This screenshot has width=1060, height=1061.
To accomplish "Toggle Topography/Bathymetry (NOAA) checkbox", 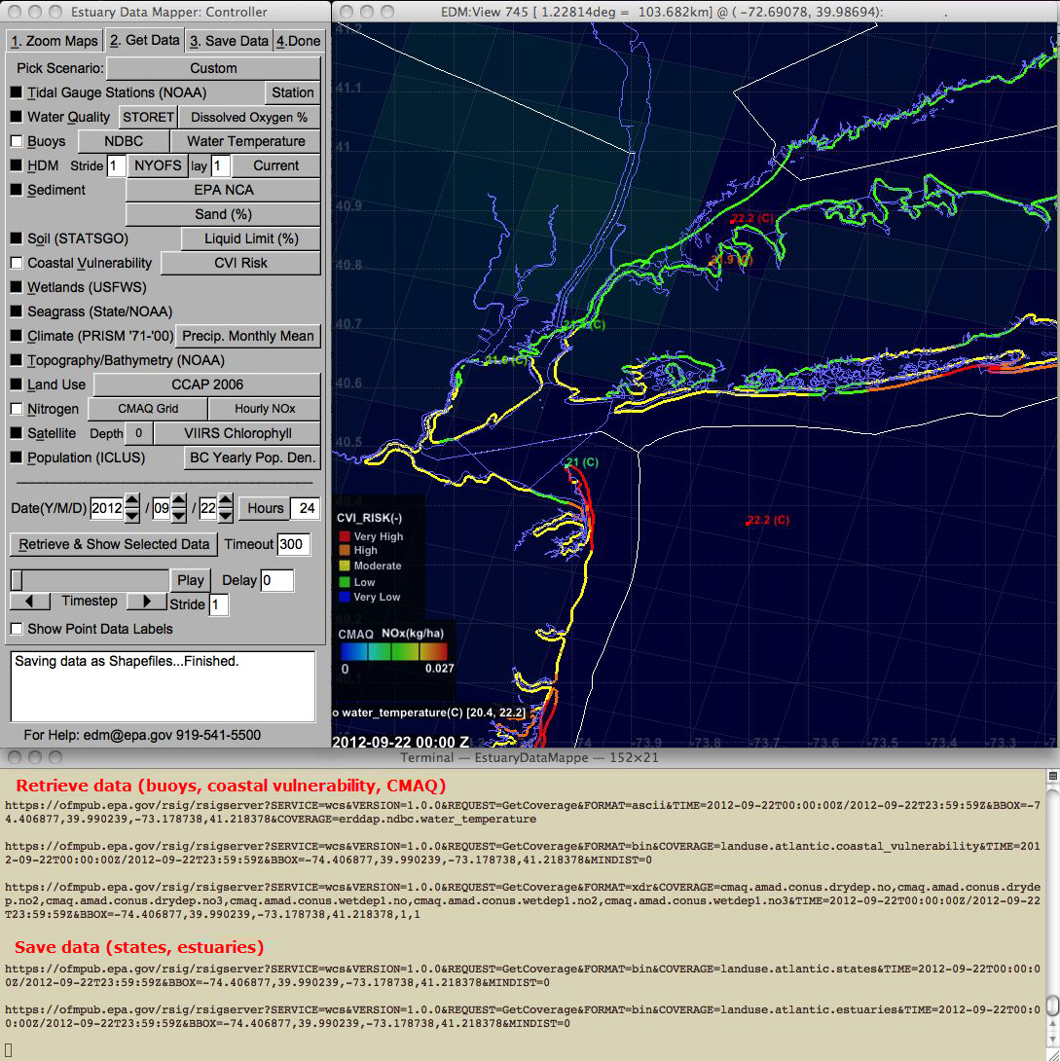I will point(17,360).
